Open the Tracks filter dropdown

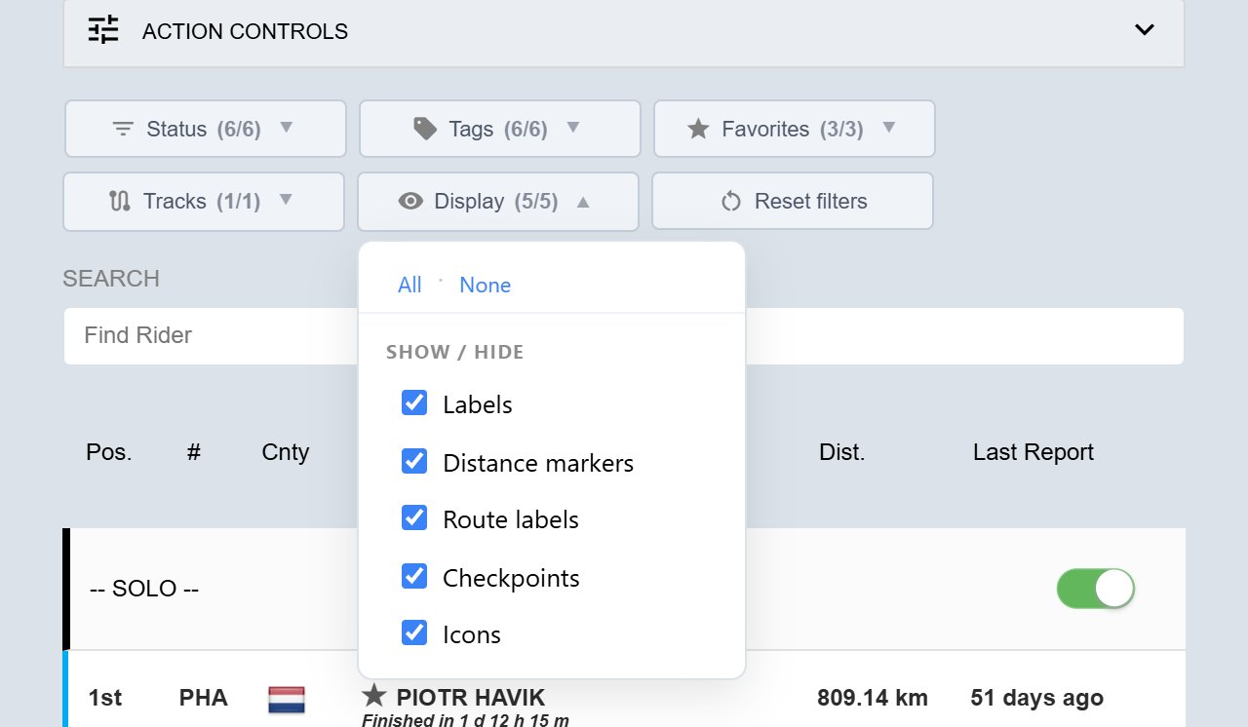coord(204,202)
